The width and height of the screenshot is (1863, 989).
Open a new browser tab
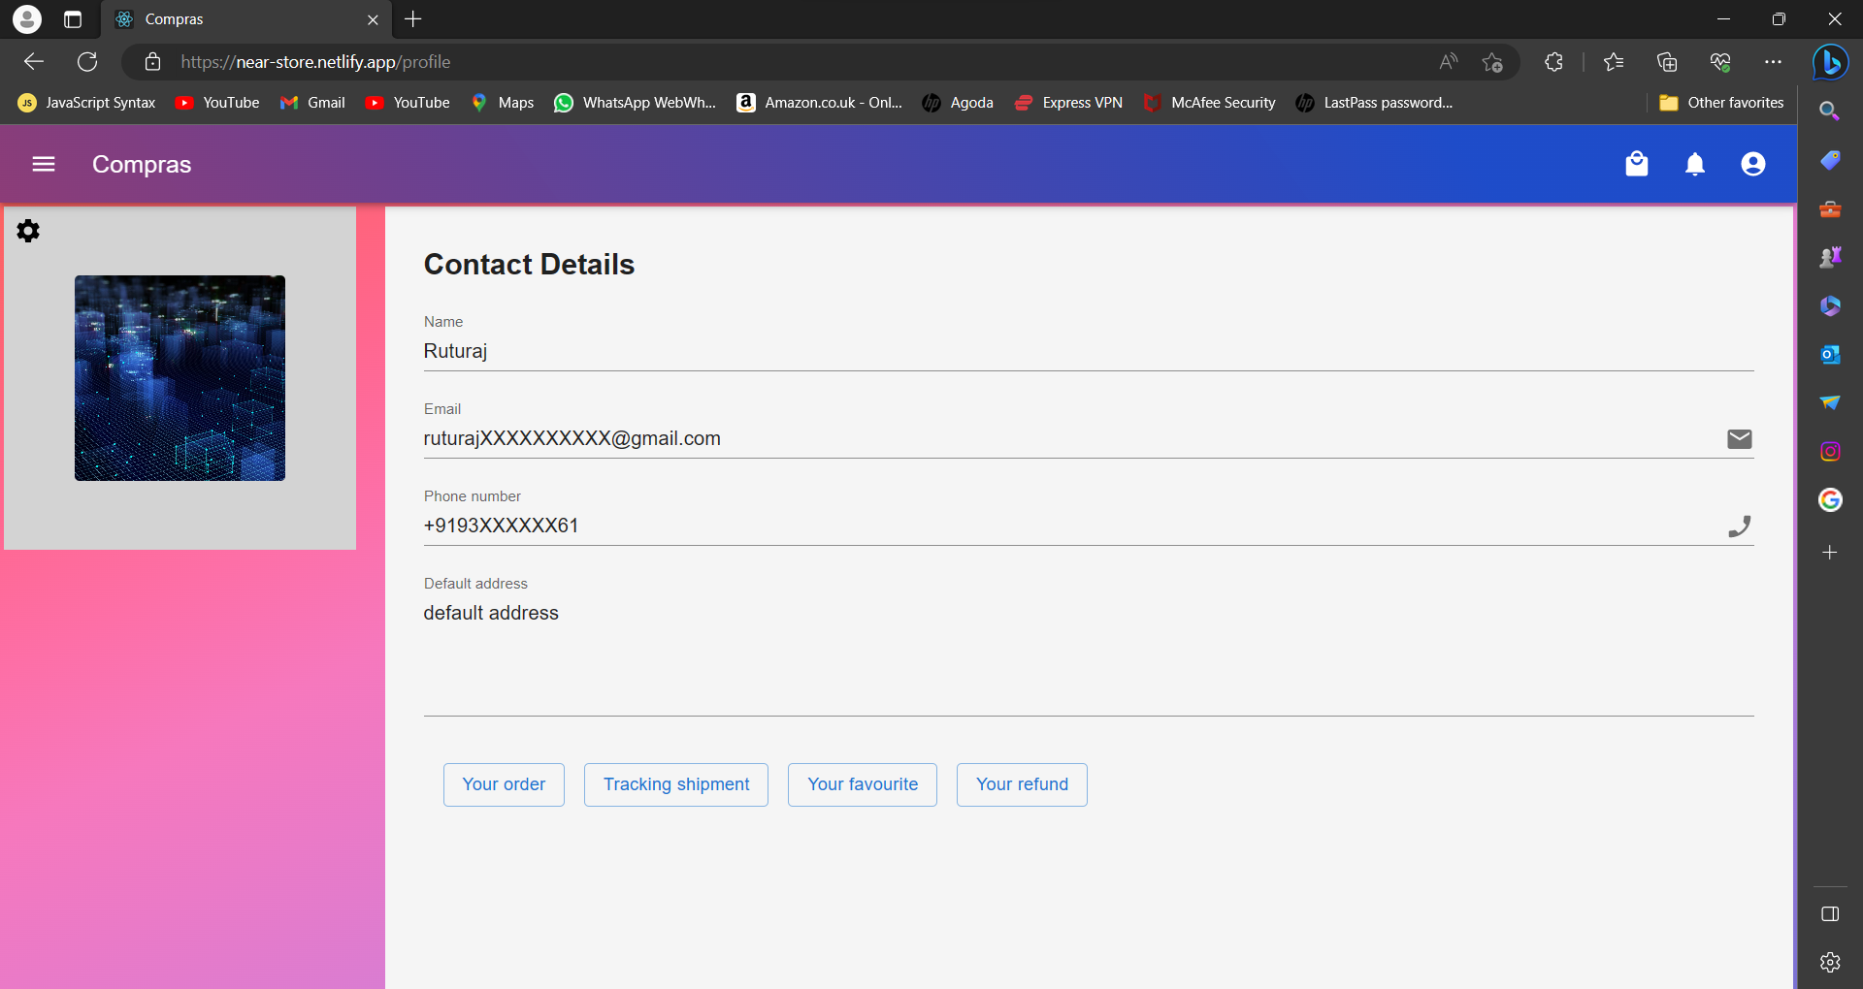tap(414, 19)
